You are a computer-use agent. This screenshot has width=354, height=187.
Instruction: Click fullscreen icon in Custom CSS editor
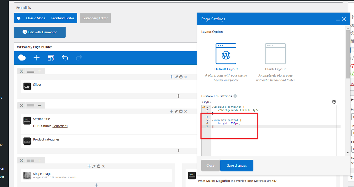click(334, 102)
